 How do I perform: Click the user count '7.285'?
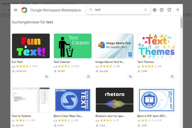tap(144, 71)
